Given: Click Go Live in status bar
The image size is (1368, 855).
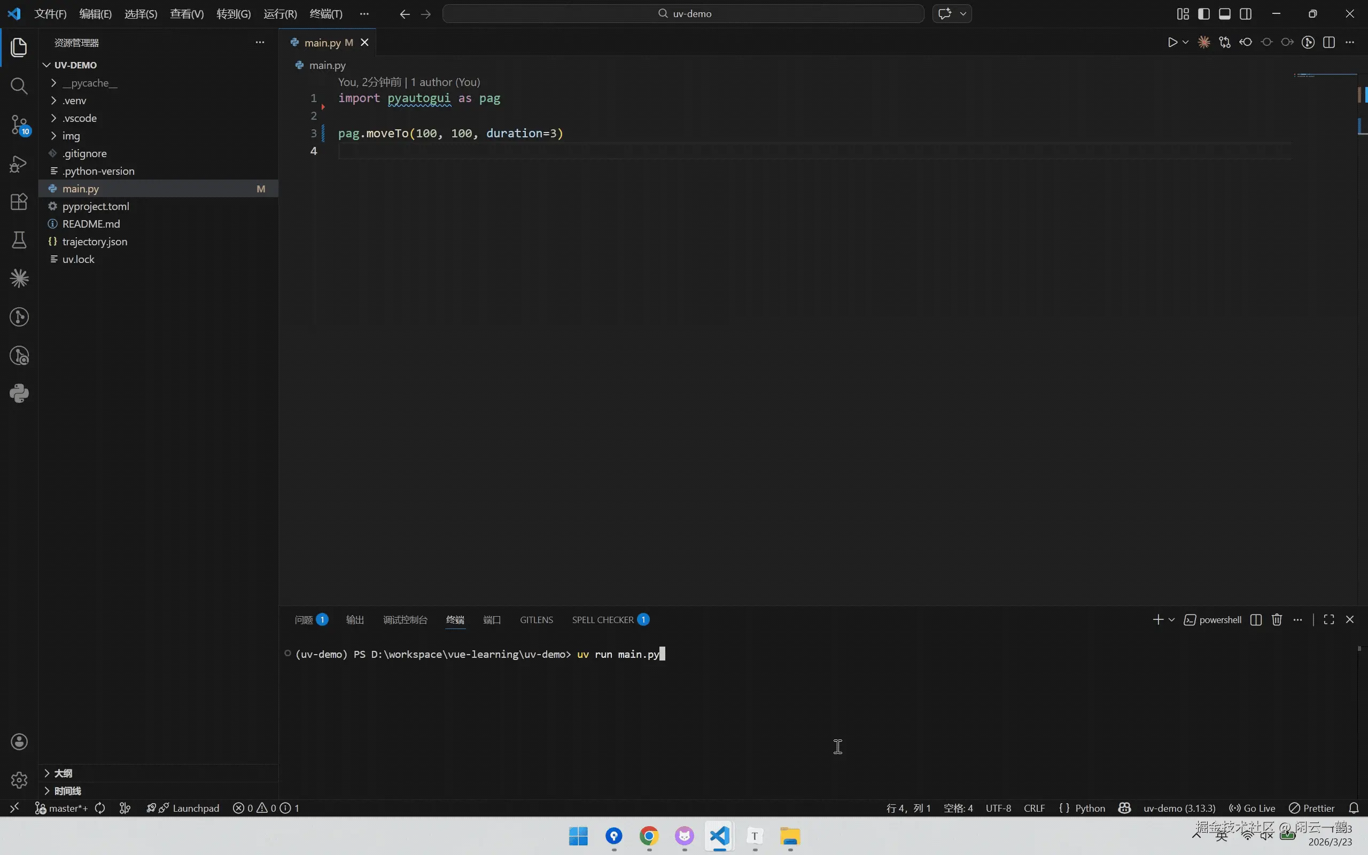Looking at the screenshot, I should 1252,808.
